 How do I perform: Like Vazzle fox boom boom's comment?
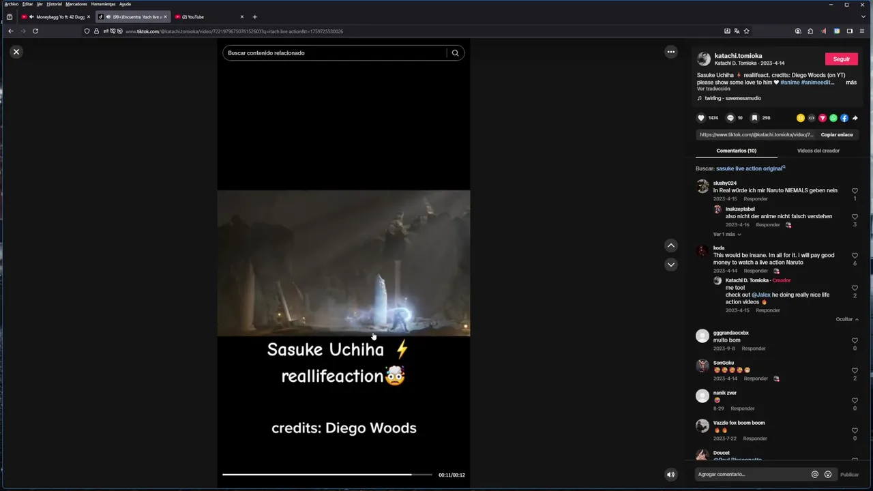coord(855,430)
